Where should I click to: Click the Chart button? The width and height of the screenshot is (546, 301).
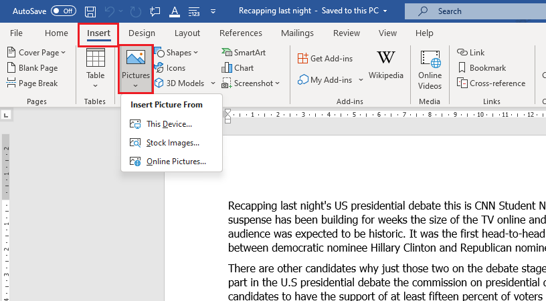point(238,68)
